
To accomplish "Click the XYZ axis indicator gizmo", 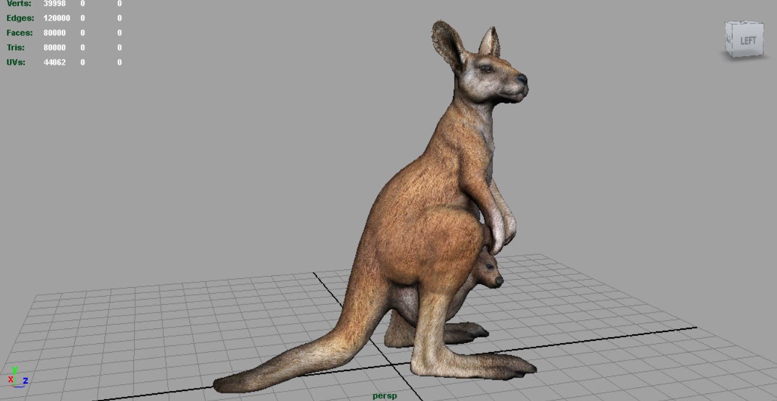I will coord(17,376).
